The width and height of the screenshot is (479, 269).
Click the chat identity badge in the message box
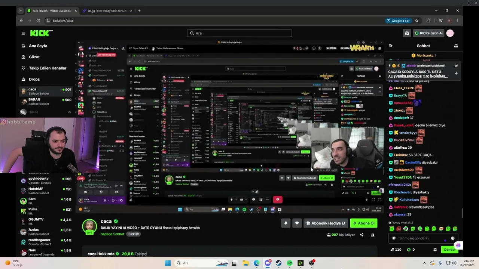coord(394,238)
